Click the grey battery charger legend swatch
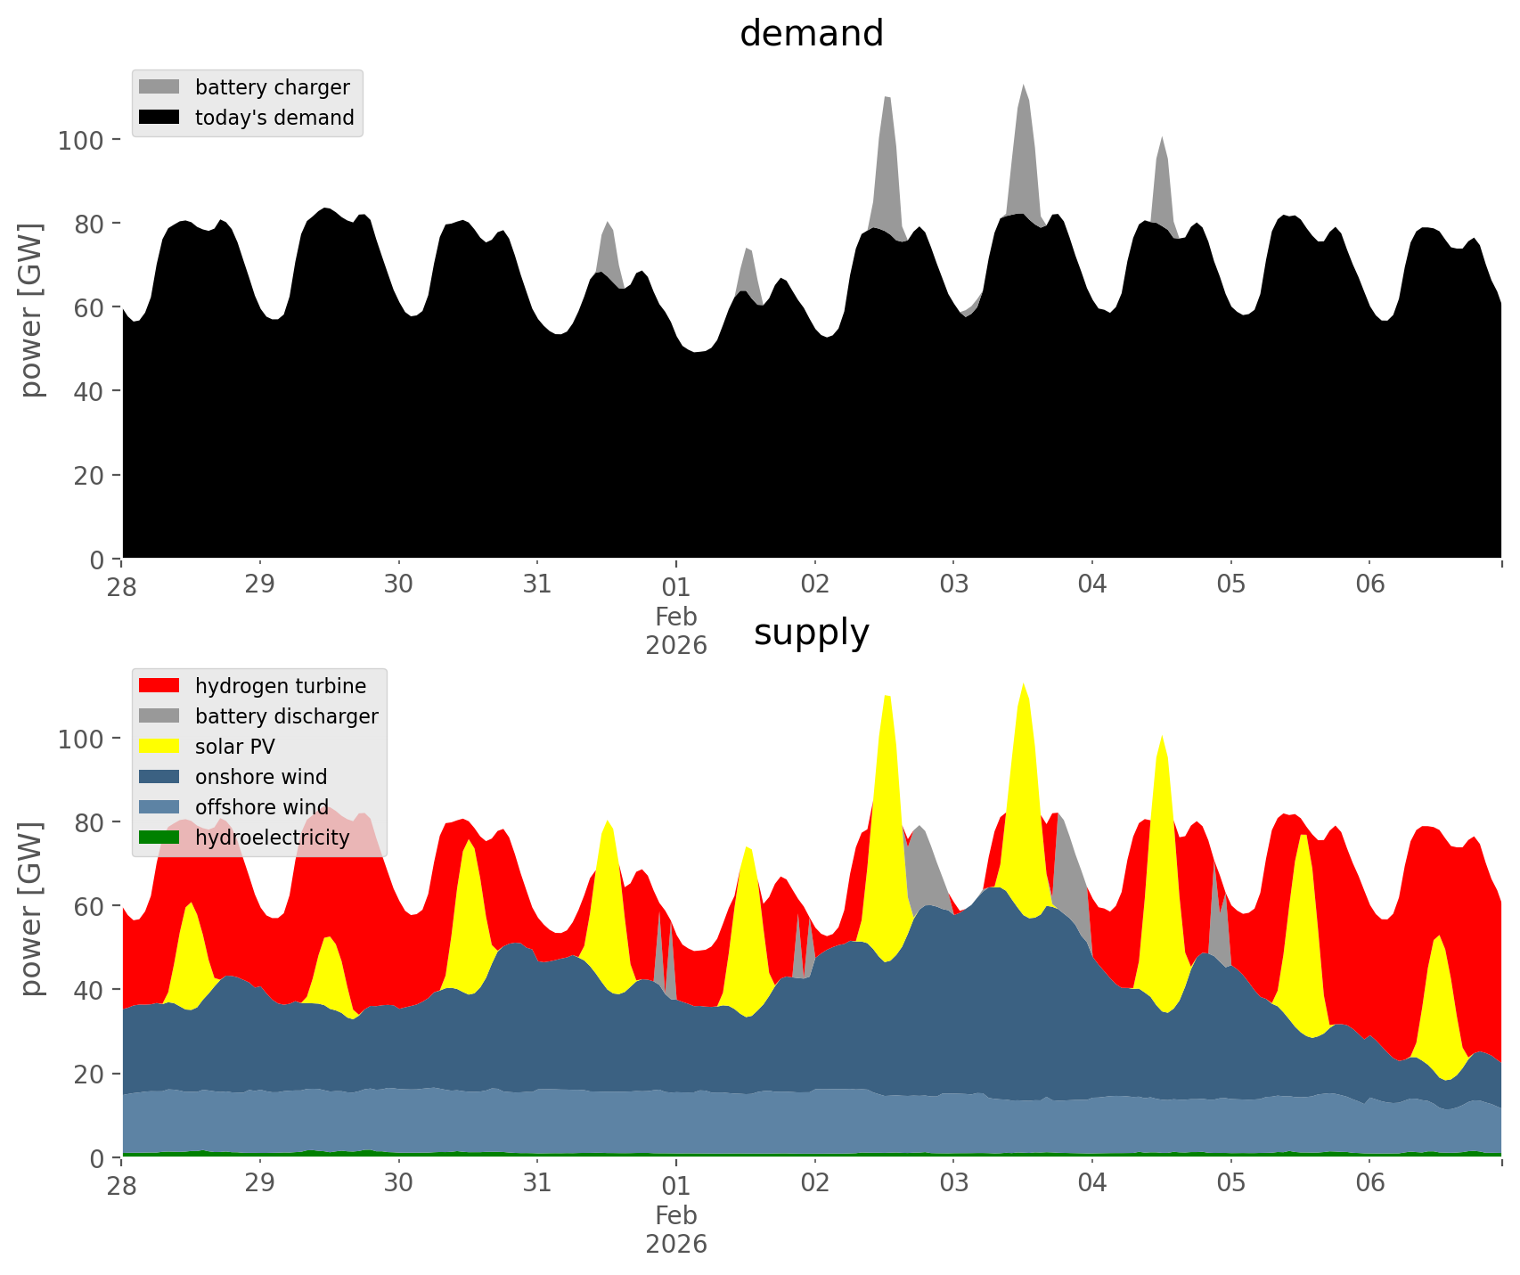Viewport: 1520px width, 1275px height. point(159,87)
